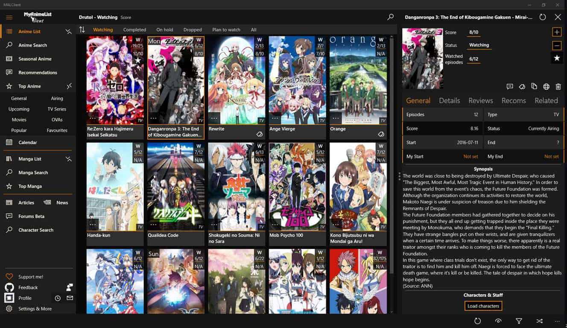Click the search magnifier above anime grid
The image size is (567, 328).
point(390,17)
